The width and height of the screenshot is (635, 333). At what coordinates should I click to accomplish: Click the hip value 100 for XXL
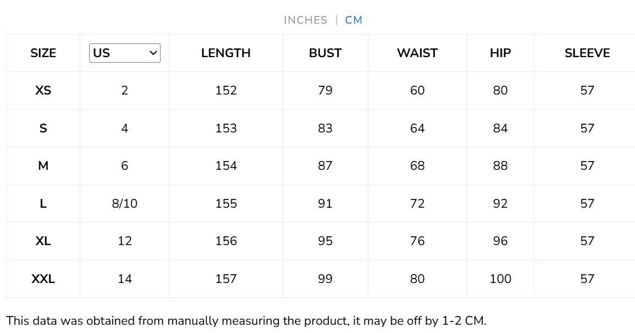click(500, 279)
